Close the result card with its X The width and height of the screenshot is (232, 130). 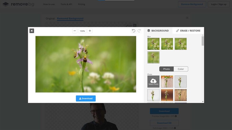click(x=187, y=18)
